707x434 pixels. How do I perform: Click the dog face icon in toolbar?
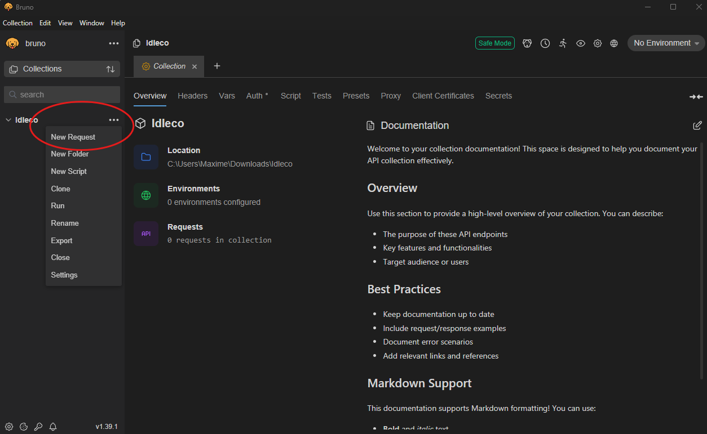[527, 43]
